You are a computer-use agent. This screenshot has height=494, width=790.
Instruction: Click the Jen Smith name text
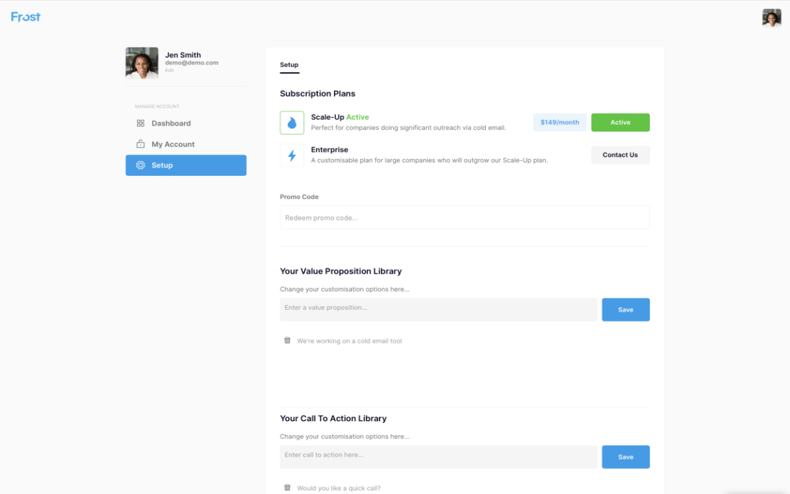183,55
